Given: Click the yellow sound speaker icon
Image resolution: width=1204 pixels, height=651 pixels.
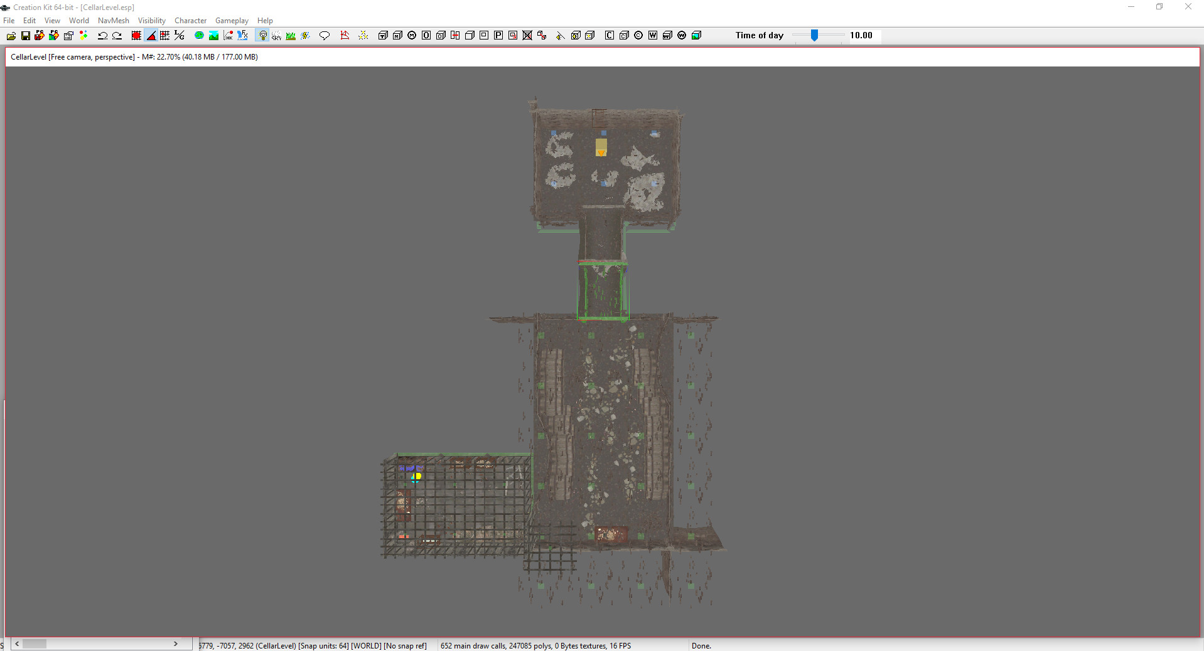Looking at the screenshot, I should (x=561, y=36).
